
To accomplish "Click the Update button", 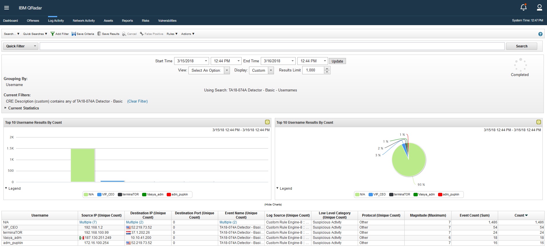I will (337, 61).
